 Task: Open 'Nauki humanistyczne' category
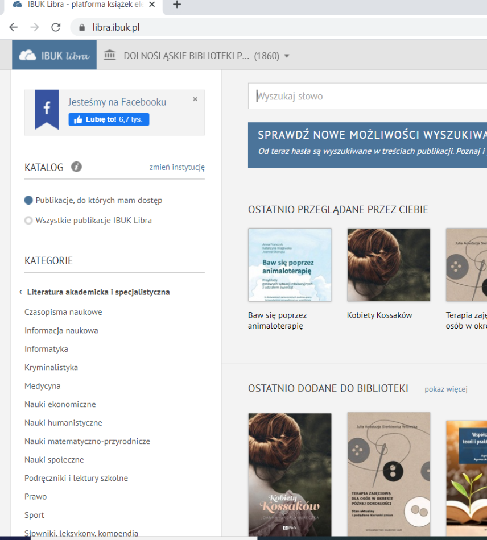click(63, 423)
